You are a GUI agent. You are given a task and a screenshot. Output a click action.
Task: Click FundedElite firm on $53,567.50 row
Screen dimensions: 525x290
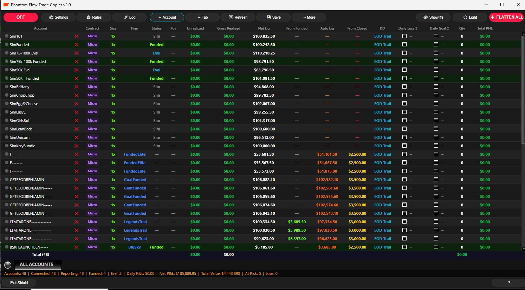coord(135,163)
